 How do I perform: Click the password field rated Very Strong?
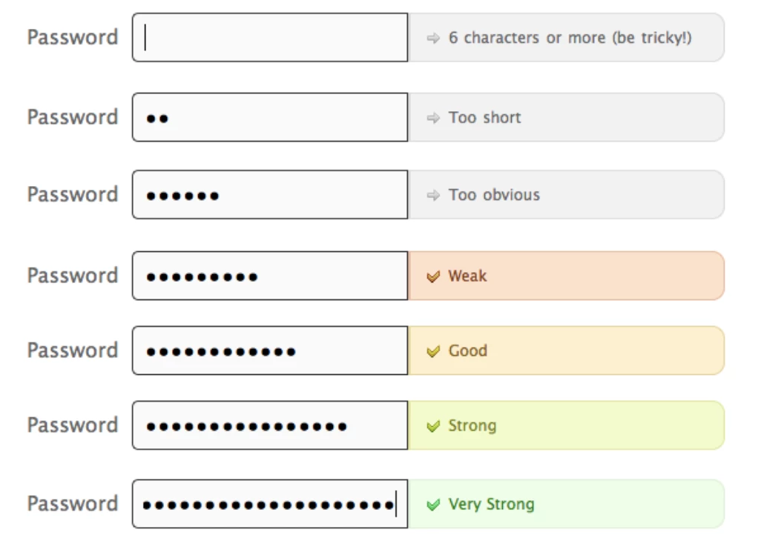[270, 504]
